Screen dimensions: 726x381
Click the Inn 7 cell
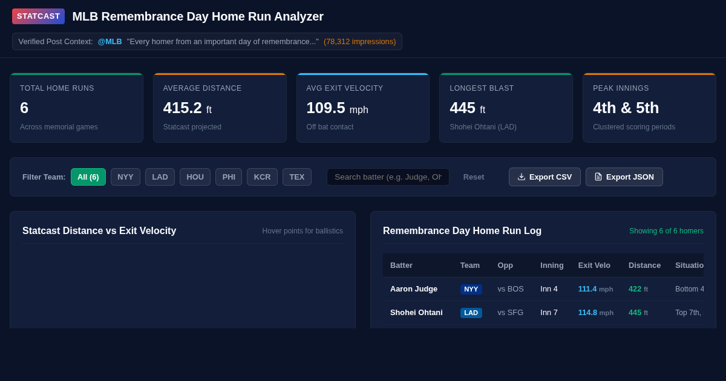pos(549,312)
